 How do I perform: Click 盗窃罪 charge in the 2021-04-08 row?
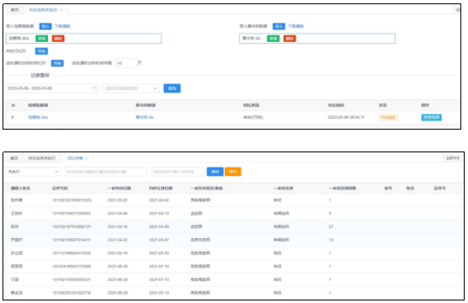click(x=196, y=214)
